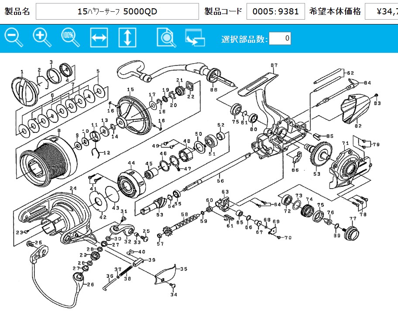The width and height of the screenshot is (398, 316).
Task: Click the zoom out magnifier icon
Action: pos(14,38)
